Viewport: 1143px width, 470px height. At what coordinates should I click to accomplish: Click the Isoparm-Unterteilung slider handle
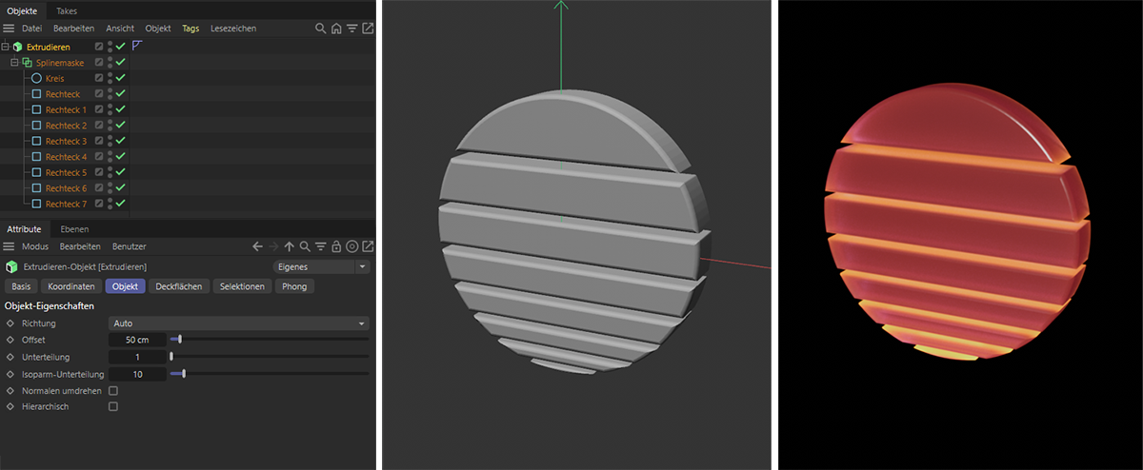[183, 374]
